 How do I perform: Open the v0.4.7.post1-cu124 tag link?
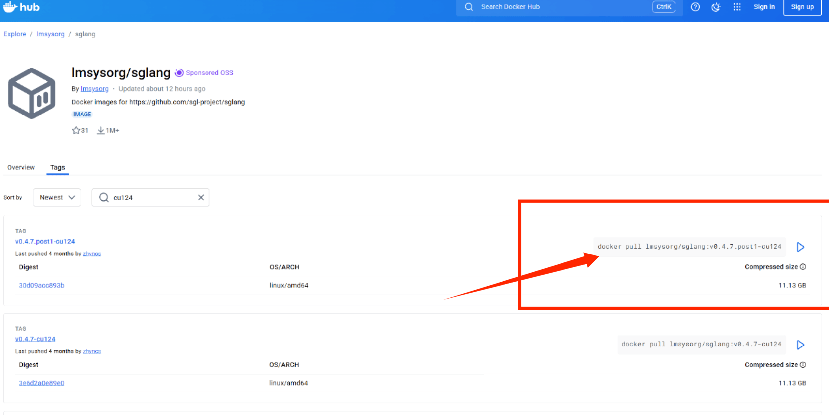pos(45,241)
